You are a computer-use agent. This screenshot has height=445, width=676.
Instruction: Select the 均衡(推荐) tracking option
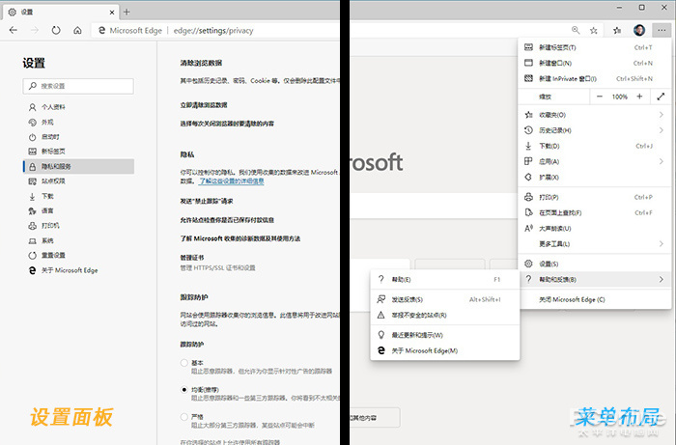click(x=184, y=390)
